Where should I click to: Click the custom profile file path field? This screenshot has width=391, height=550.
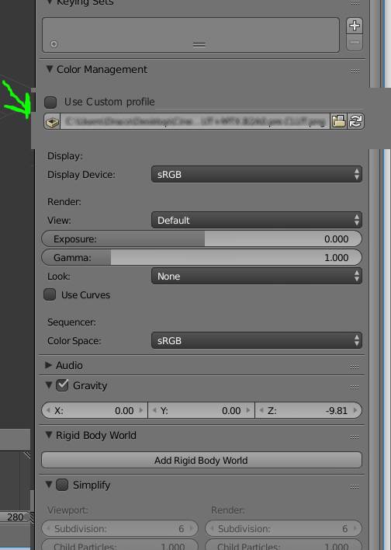click(195, 121)
